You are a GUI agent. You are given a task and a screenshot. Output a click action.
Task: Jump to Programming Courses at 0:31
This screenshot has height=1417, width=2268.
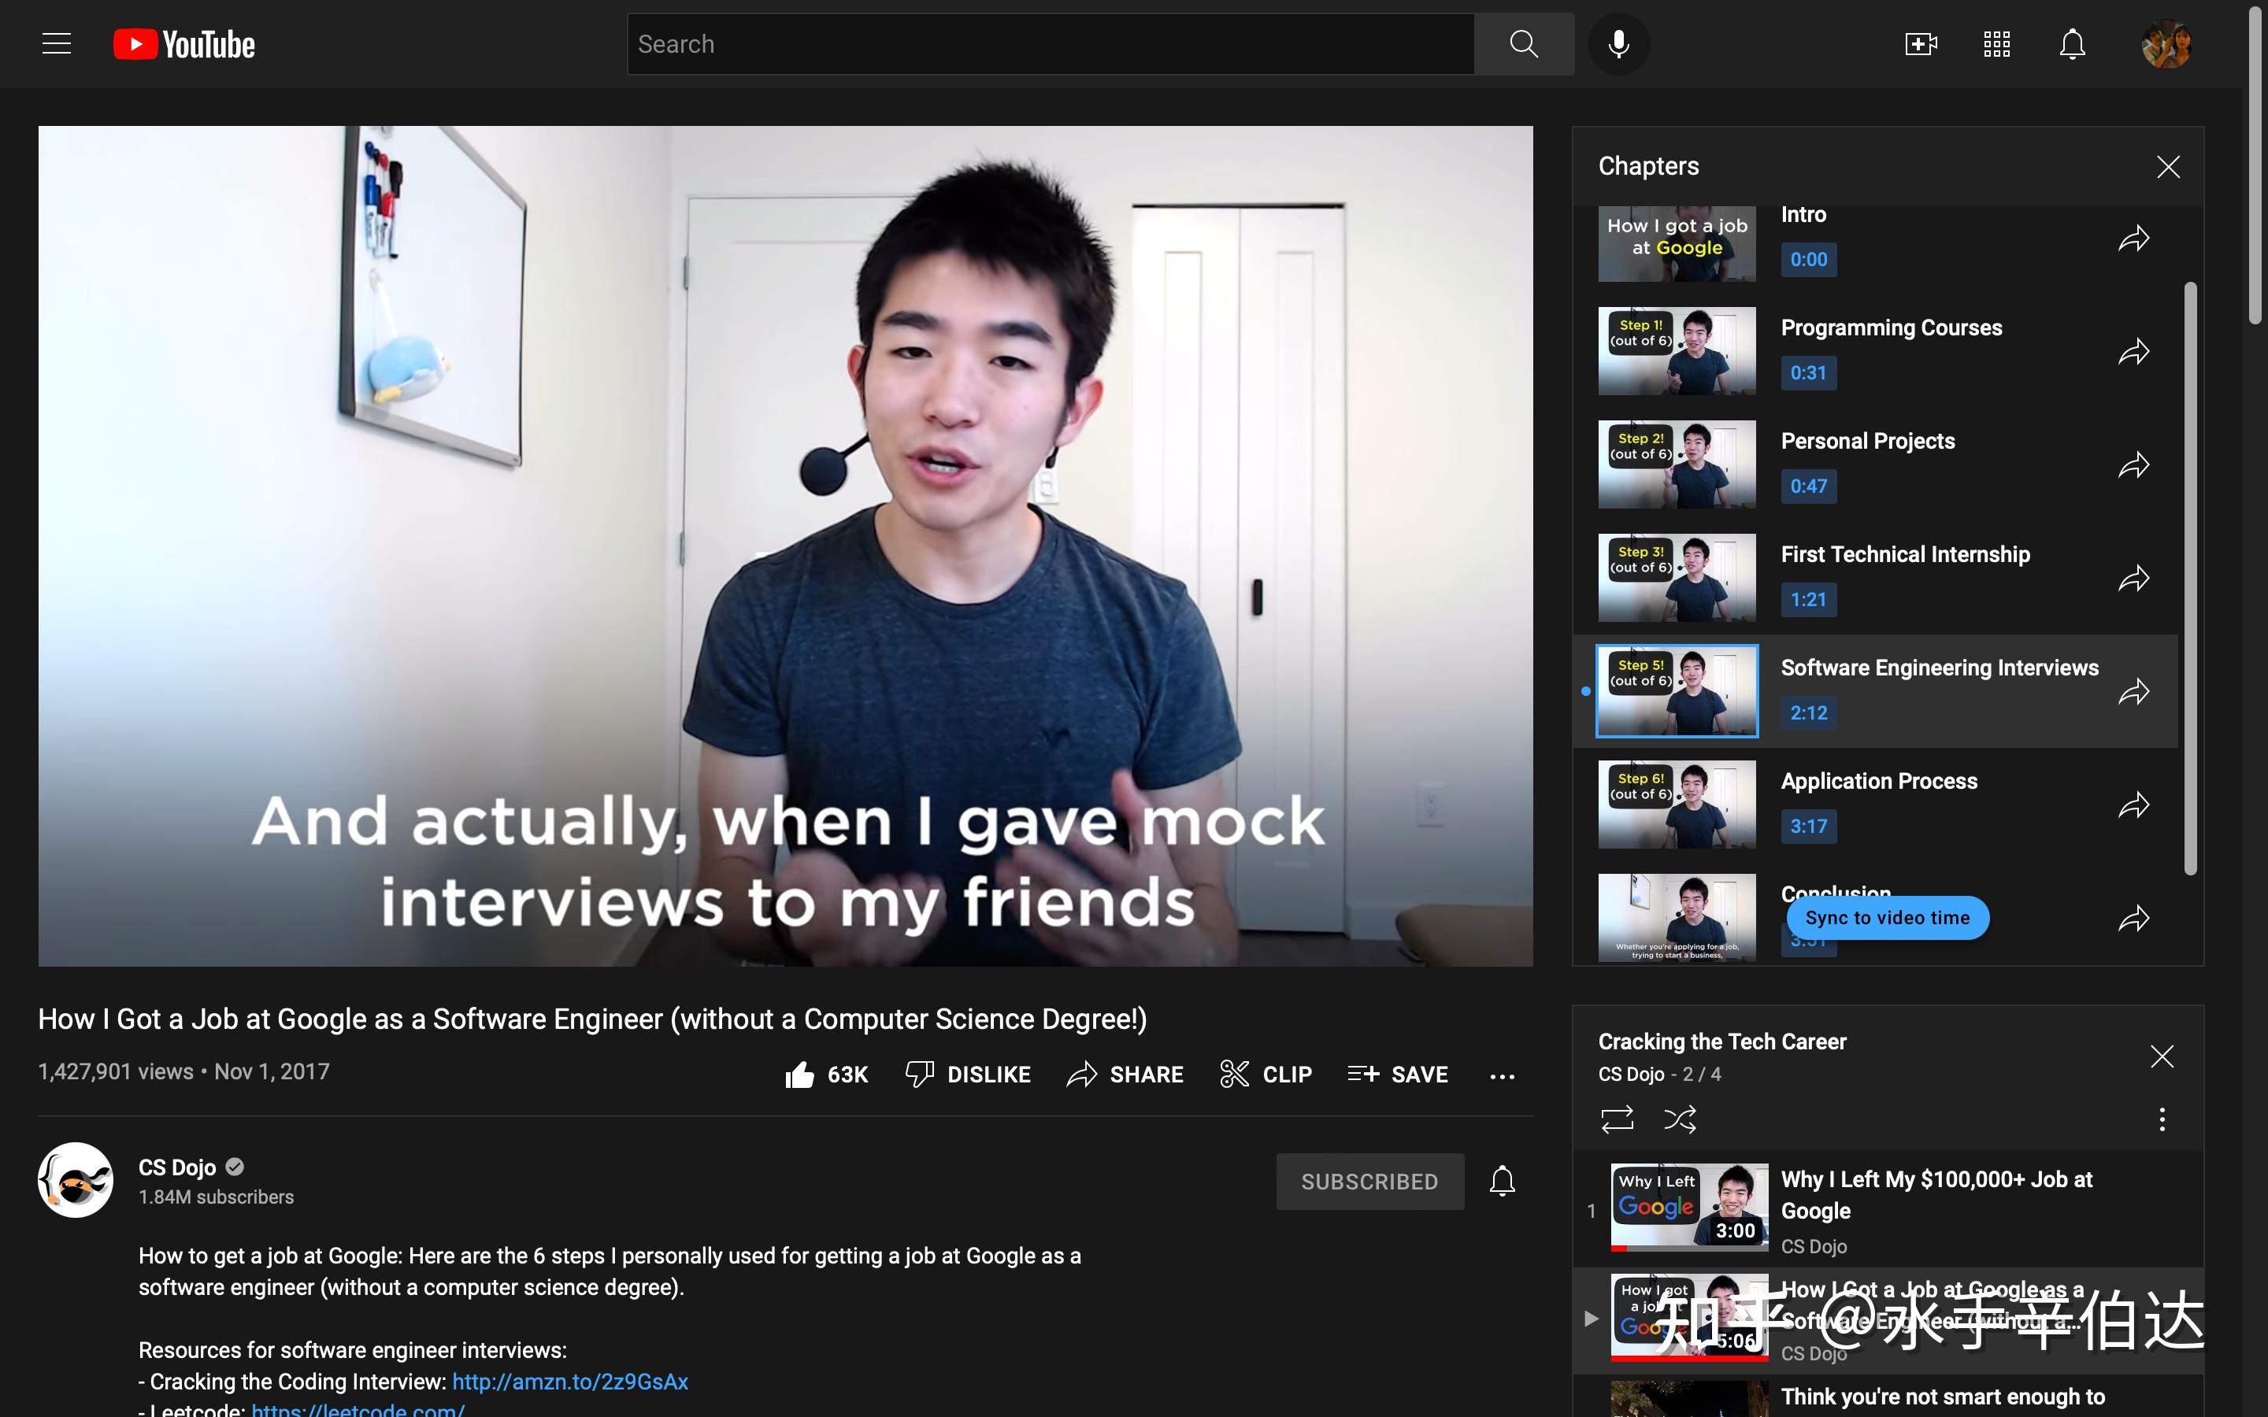click(x=1808, y=373)
